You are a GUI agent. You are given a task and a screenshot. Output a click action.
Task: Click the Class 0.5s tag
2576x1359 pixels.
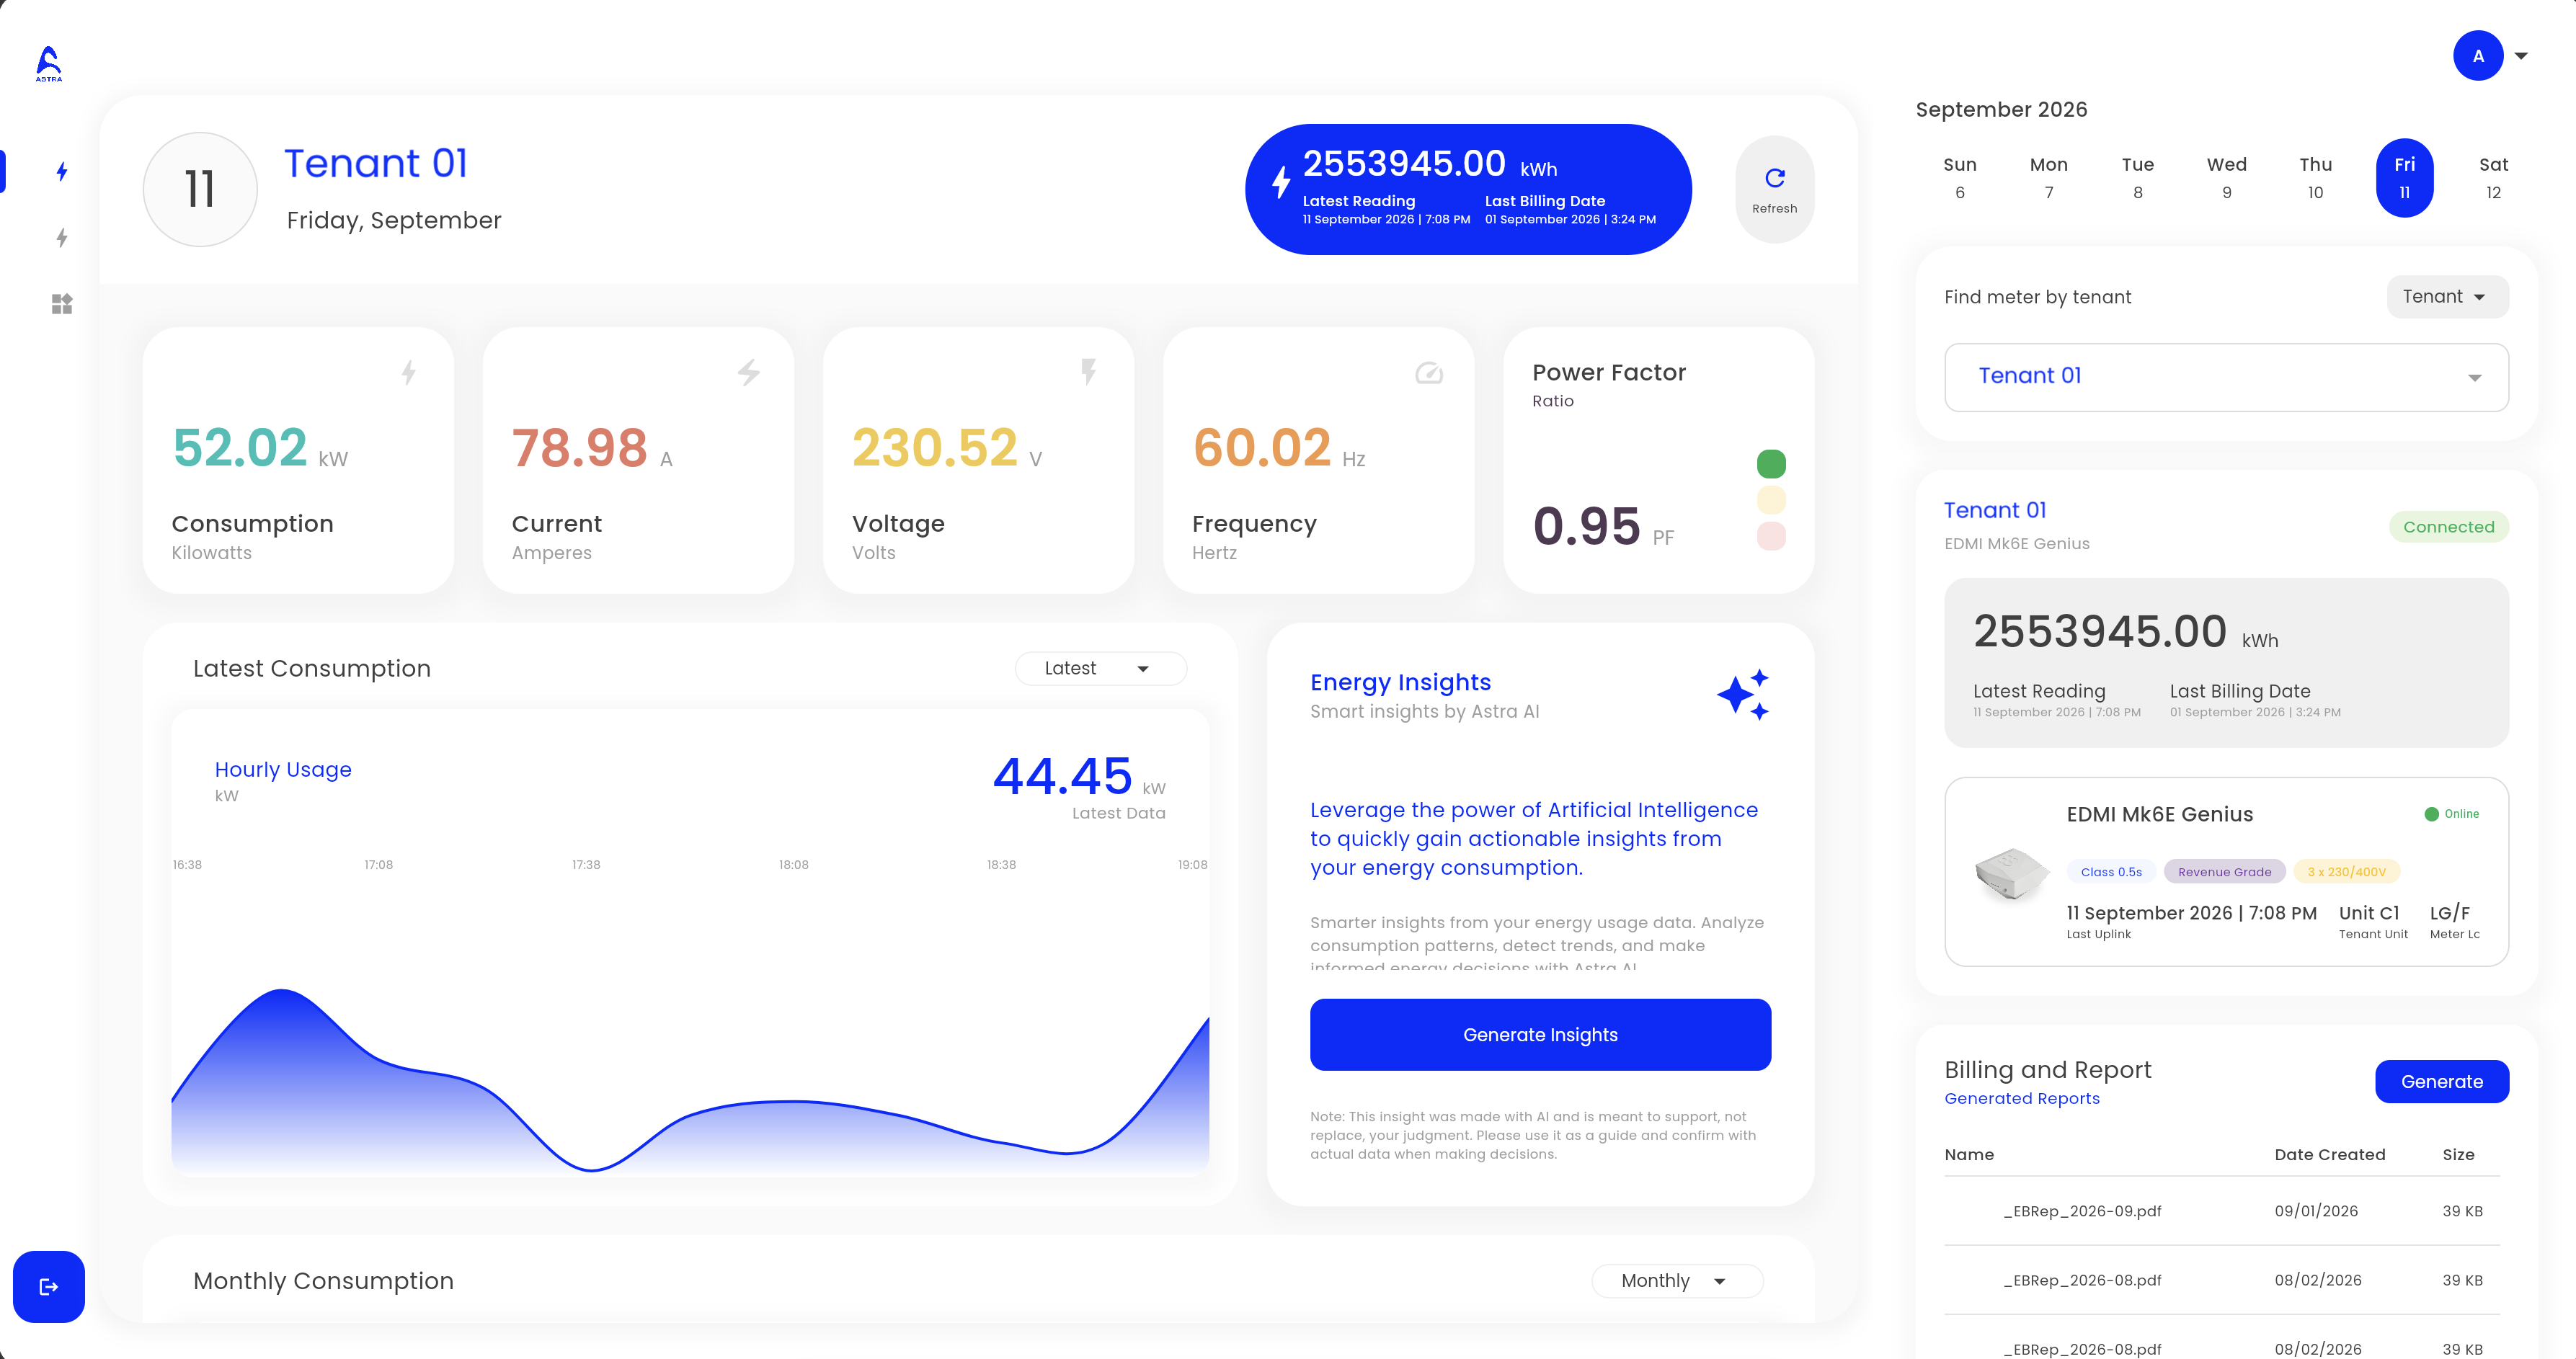tap(2111, 872)
